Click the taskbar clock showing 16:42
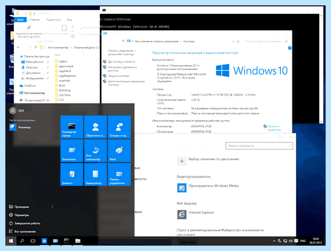Screen dimensions: 331x251 click(x=316, y=241)
